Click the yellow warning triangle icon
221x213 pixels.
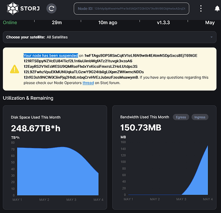coord(15,69)
